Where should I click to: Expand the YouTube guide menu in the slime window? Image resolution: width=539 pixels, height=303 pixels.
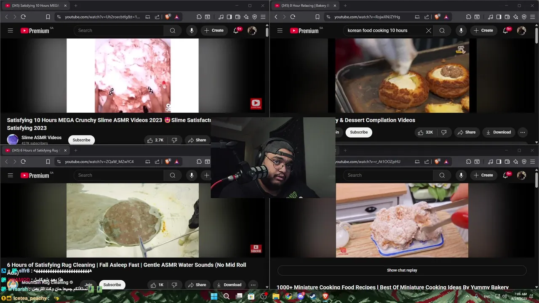[11, 30]
